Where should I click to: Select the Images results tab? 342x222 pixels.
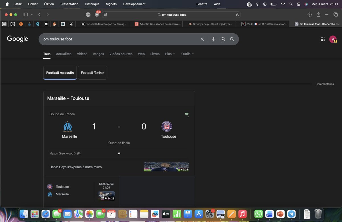[x=98, y=54]
